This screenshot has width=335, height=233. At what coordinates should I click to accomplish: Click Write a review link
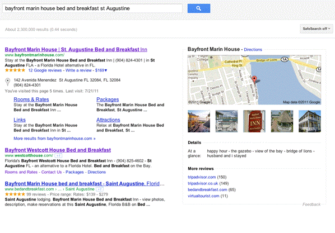pyautogui.click(x=78, y=70)
